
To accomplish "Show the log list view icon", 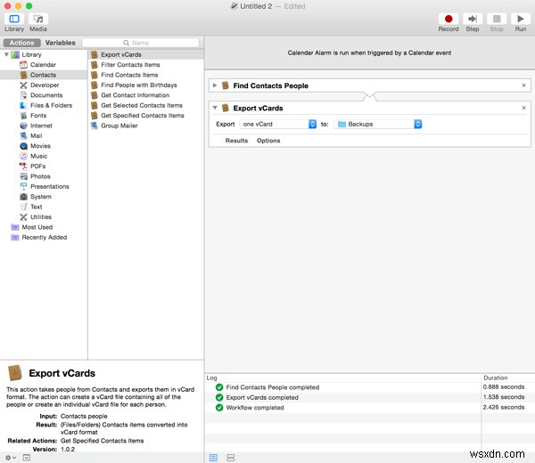I will 214,458.
